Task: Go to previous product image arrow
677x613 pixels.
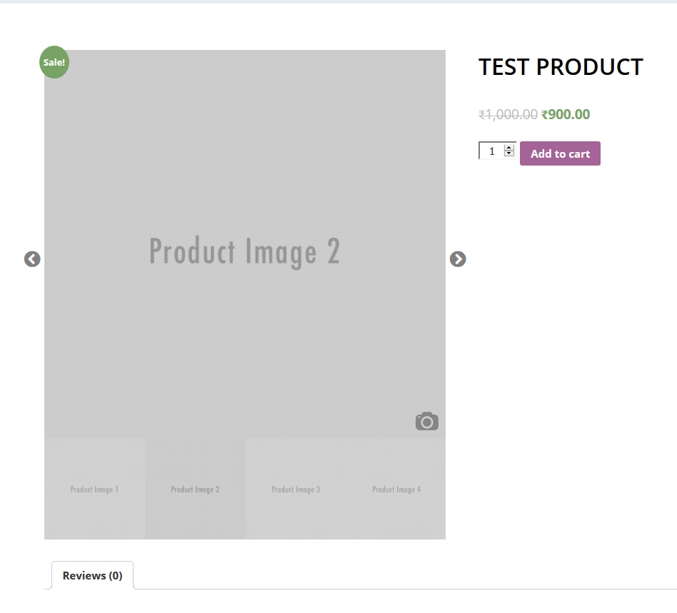Action: [32, 259]
